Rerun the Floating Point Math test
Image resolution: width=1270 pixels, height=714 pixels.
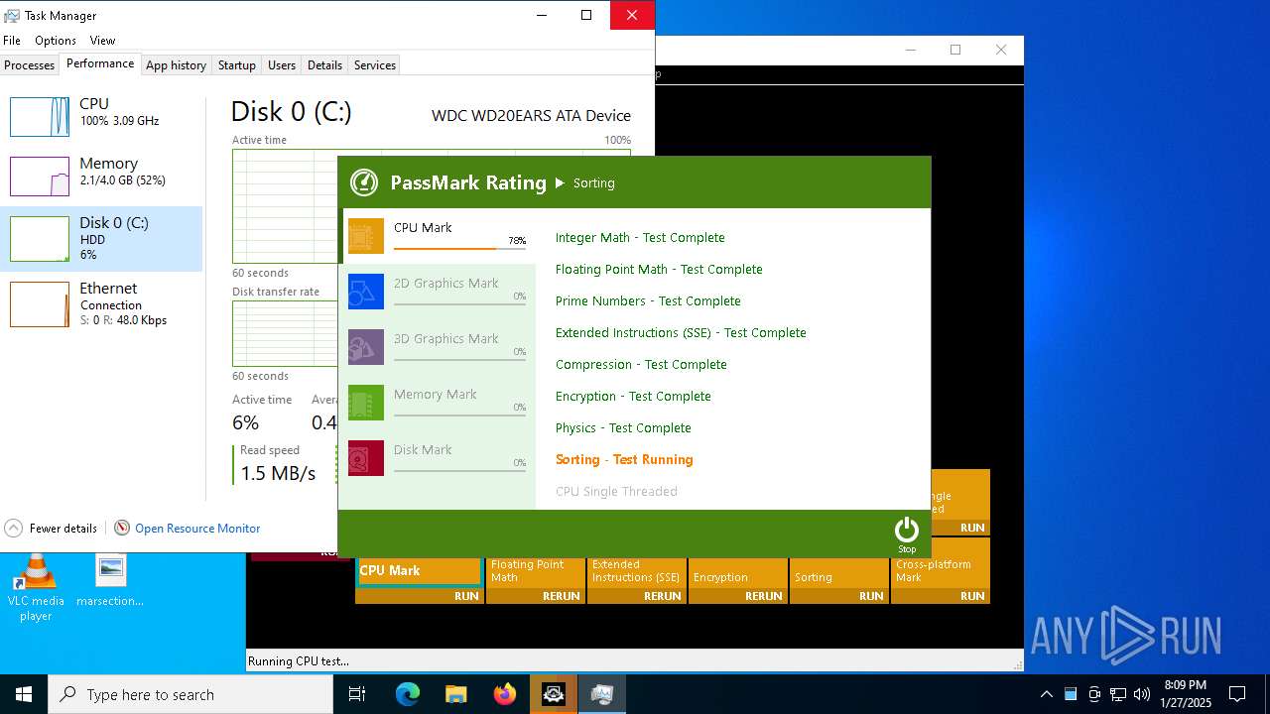[x=561, y=596]
